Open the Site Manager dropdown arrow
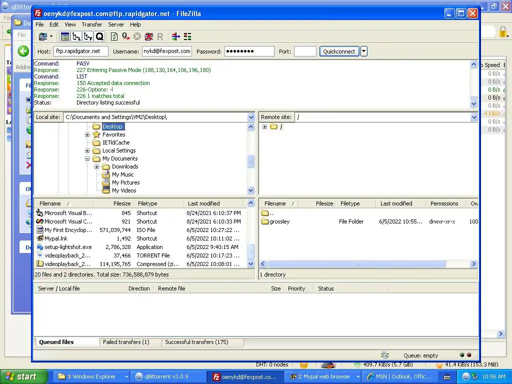The width and height of the screenshot is (512, 384). (51, 36)
